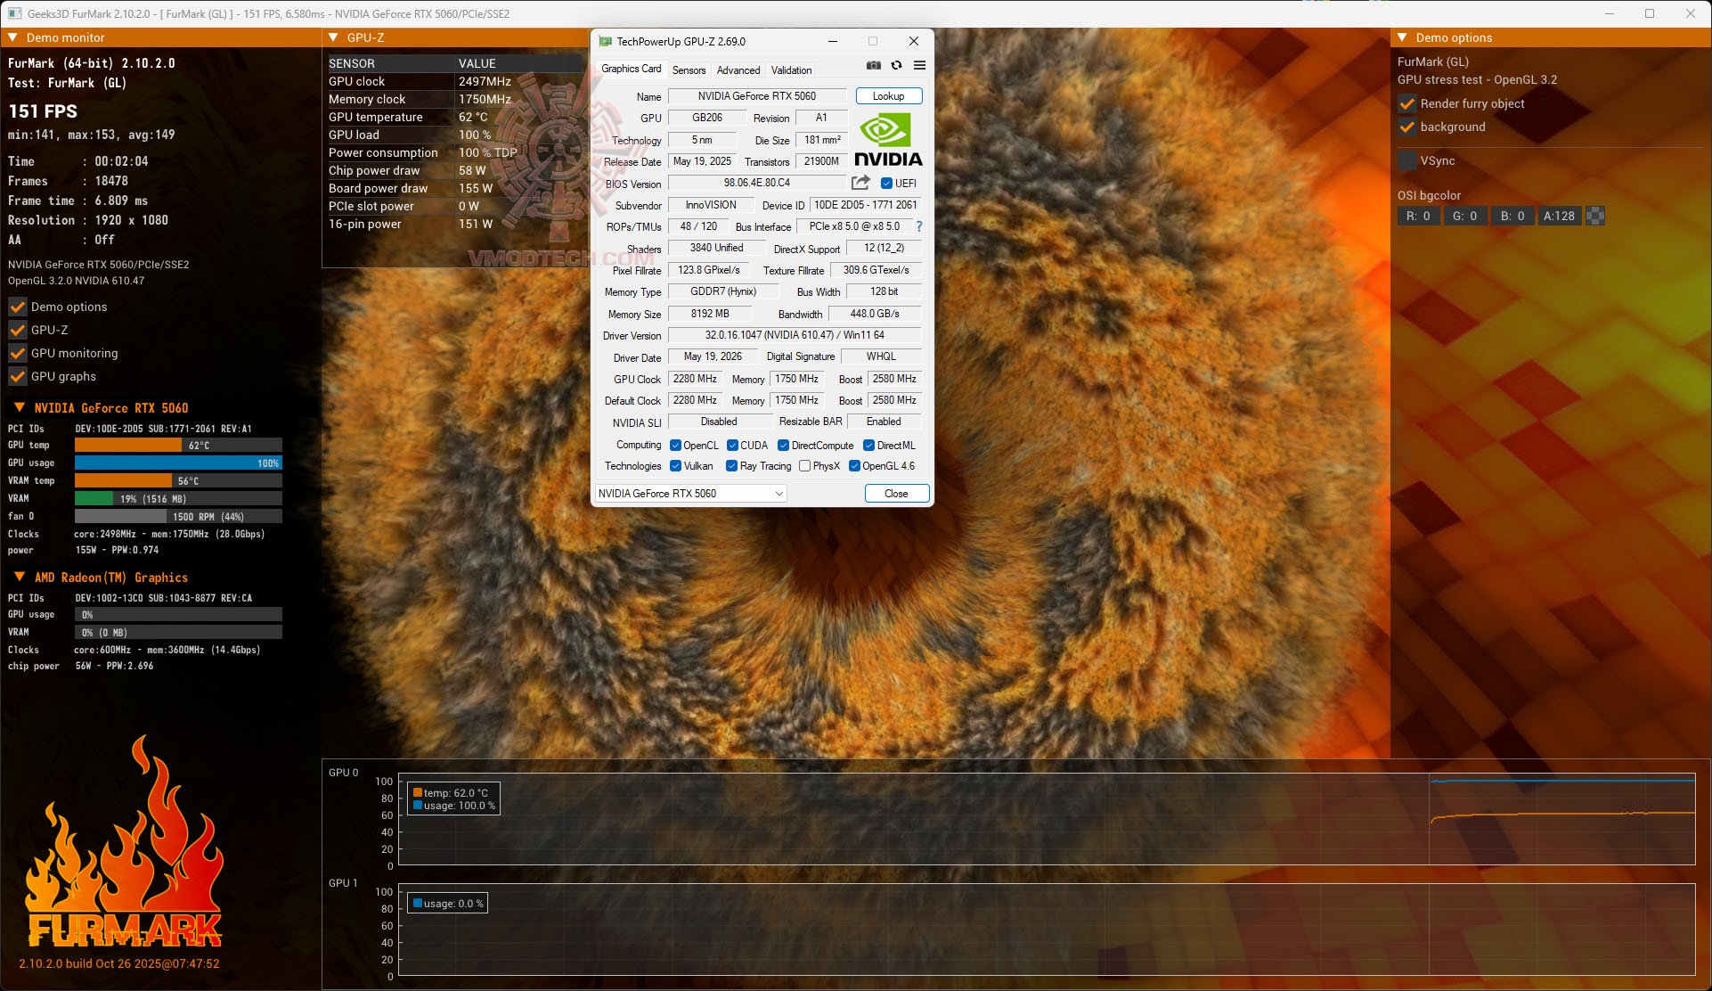Click the fan 0 1500 RPM bar
The width and height of the screenshot is (1712, 991).
tap(178, 516)
